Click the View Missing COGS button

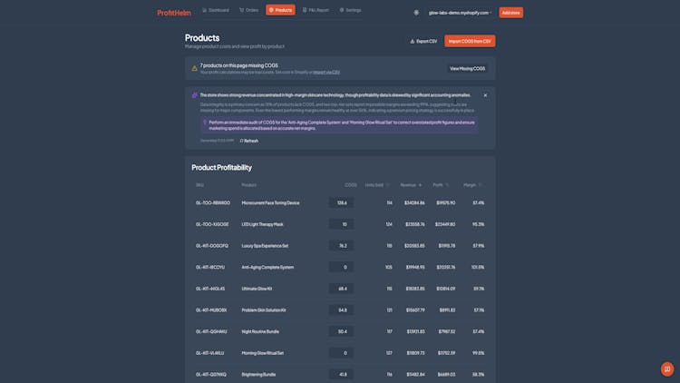click(467, 68)
